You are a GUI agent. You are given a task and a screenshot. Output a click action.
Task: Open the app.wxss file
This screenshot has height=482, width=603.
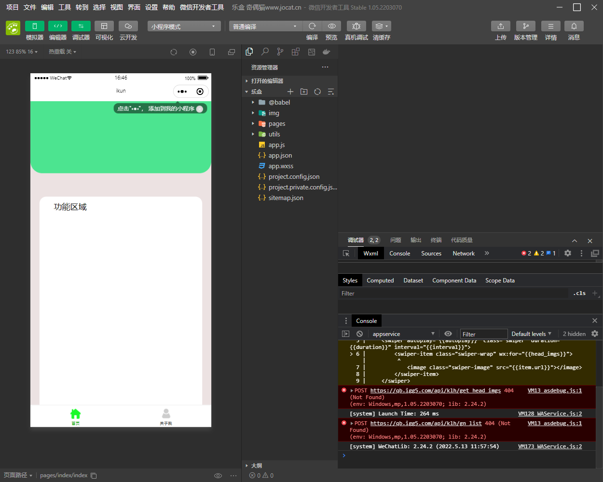tap(289, 166)
